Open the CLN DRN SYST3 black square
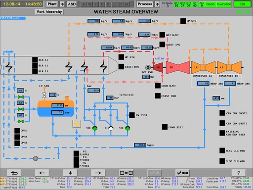The width and height of the screenshot is (253, 190). point(222,123)
